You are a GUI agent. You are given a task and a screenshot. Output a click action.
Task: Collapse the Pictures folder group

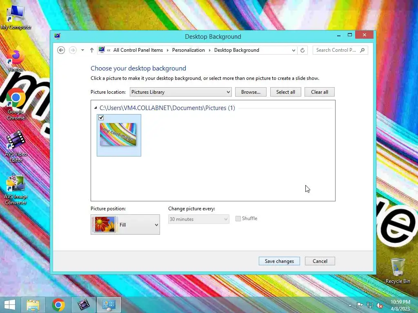[x=96, y=108]
